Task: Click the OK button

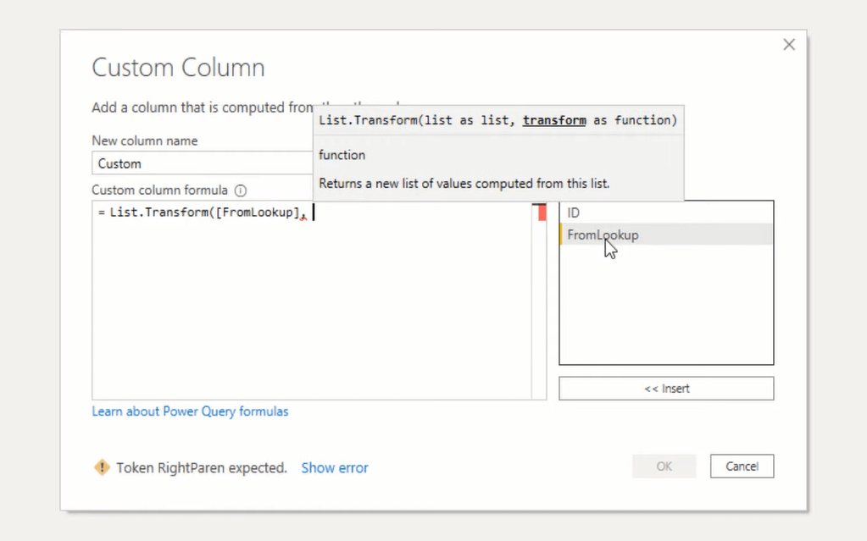Action: [664, 466]
